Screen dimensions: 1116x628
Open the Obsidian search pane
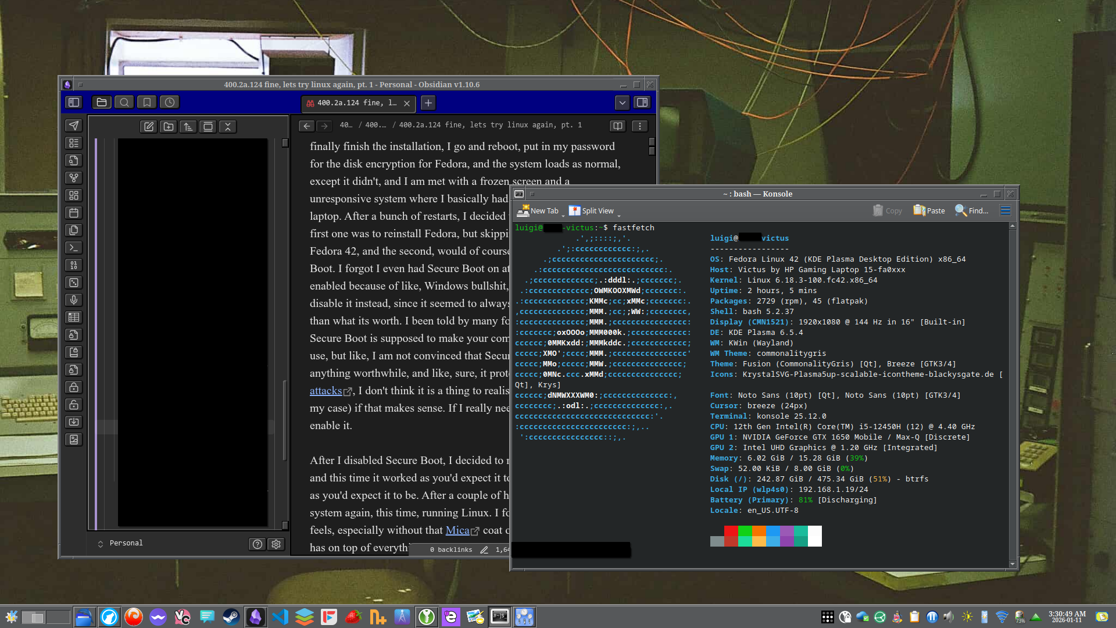tap(124, 102)
